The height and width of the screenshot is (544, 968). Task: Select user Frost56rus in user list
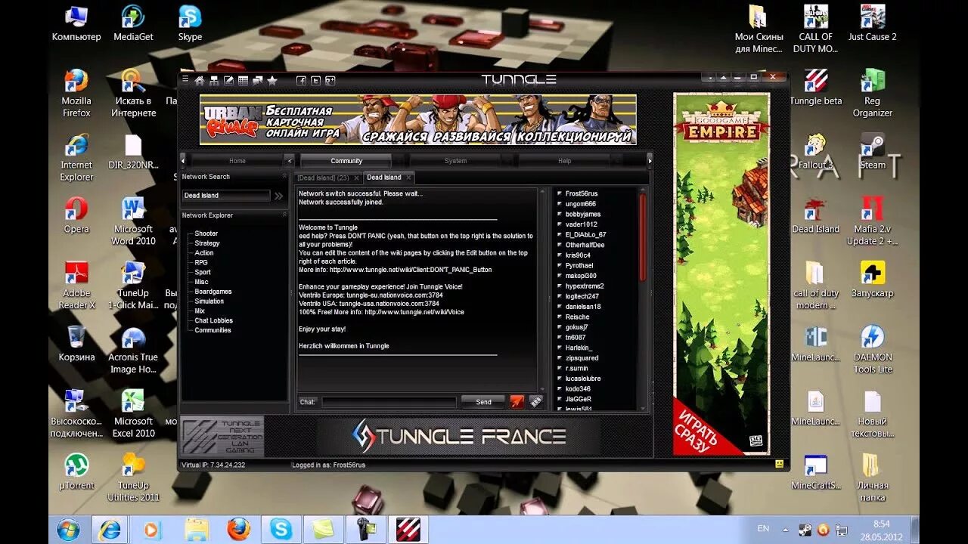click(581, 193)
